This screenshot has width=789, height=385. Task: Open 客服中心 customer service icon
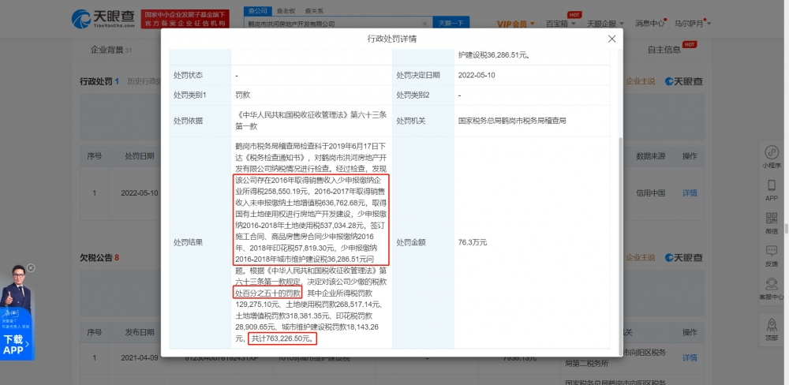(772, 287)
